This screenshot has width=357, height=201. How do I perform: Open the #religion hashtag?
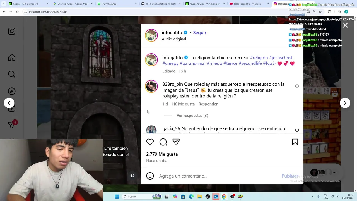tap(259, 58)
